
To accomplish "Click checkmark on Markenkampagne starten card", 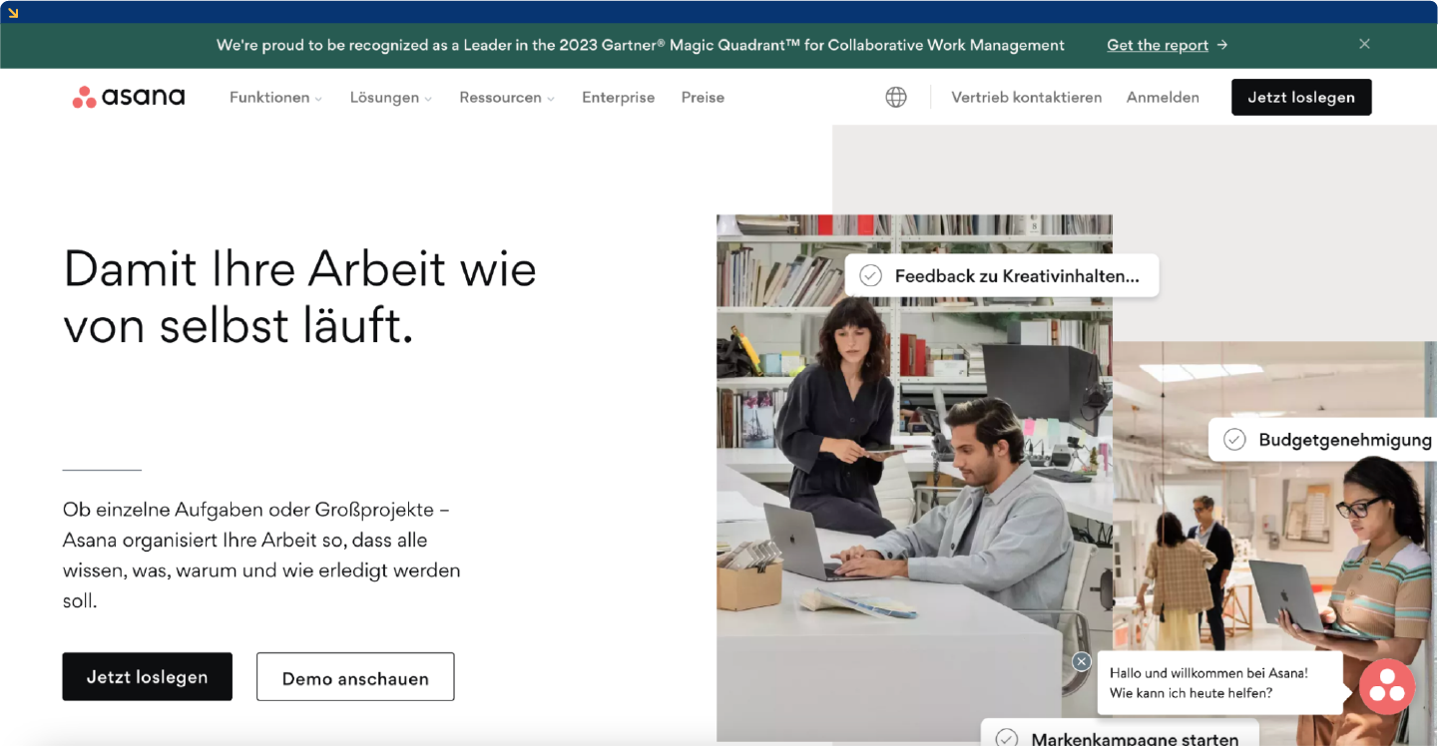I will pyautogui.click(x=1007, y=739).
